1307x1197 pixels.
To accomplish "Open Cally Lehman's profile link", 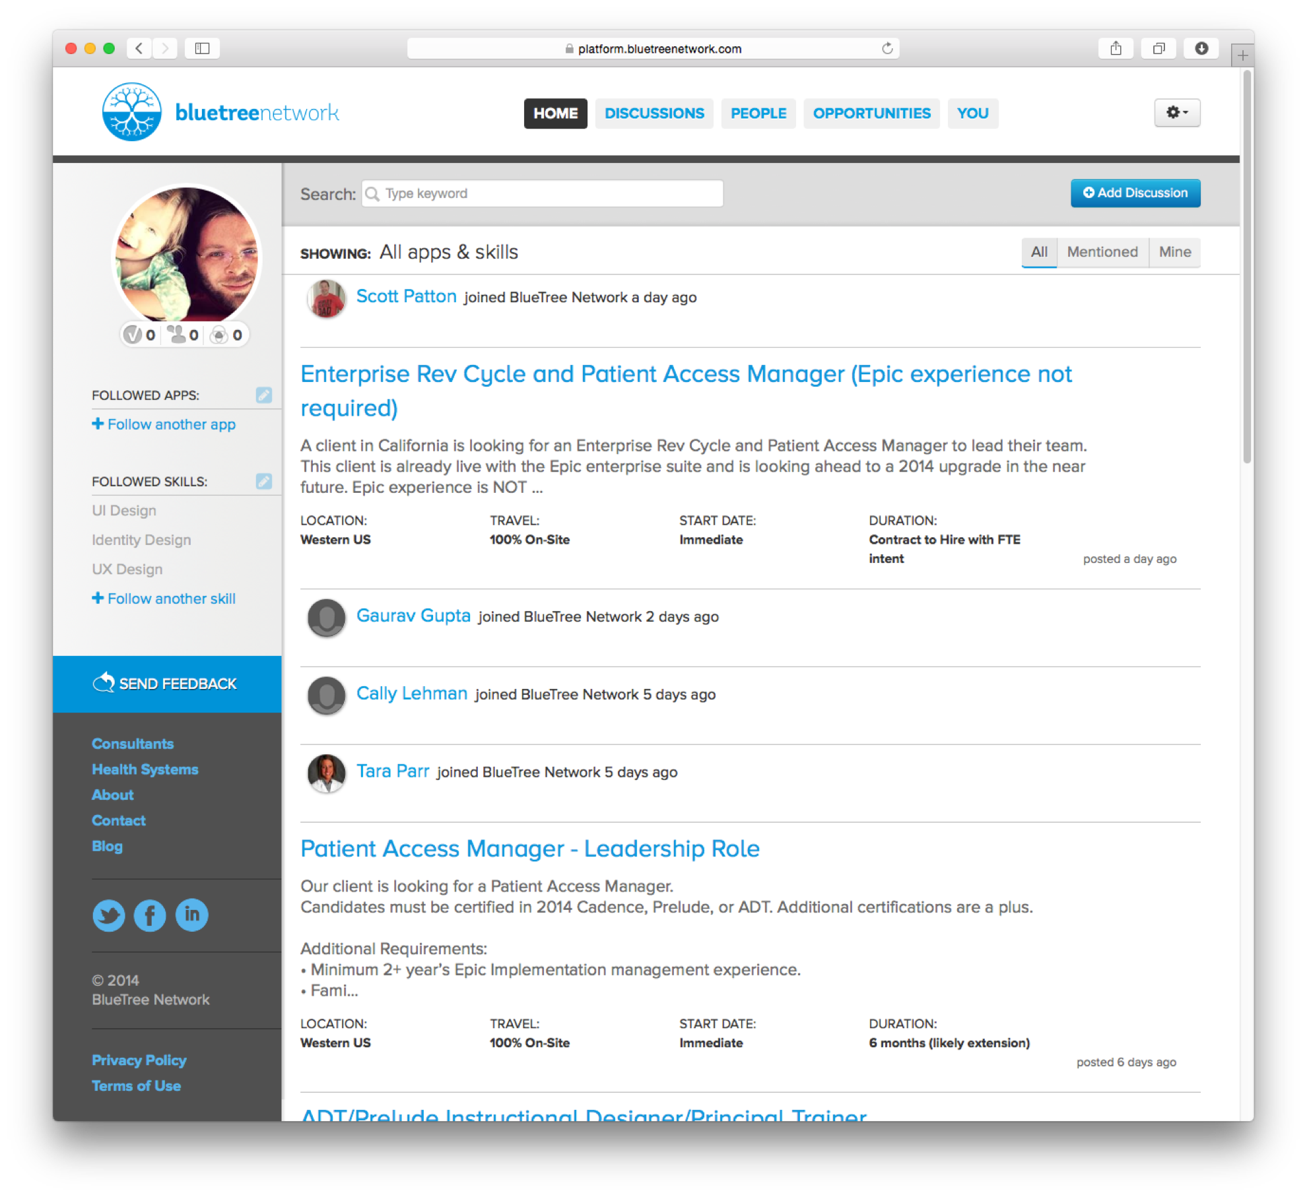I will coord(411,694).
